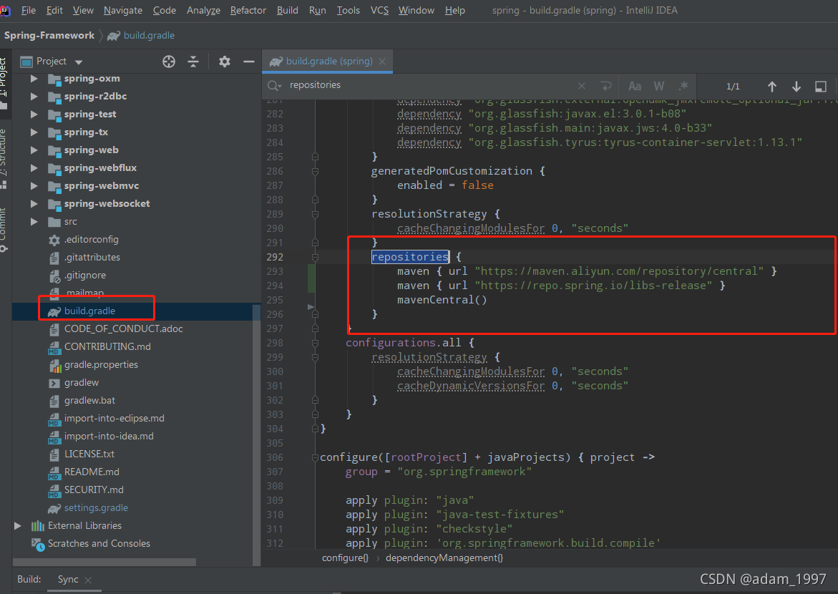Click the search magnifier history icon

(275, 86)
